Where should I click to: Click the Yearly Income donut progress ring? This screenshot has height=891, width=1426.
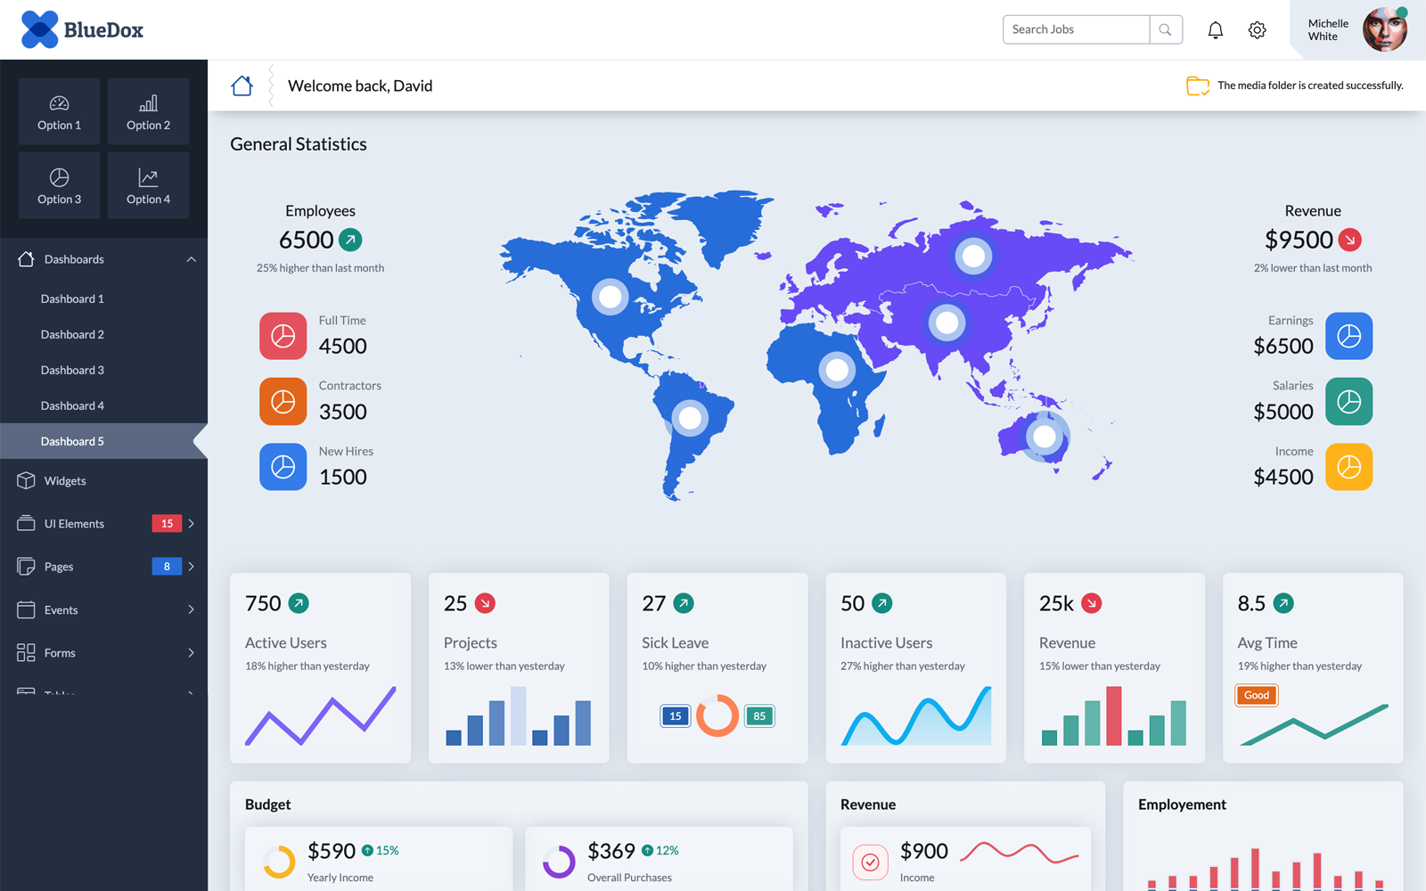point(279,862)
